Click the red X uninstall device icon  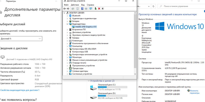[x=99, y=8]
